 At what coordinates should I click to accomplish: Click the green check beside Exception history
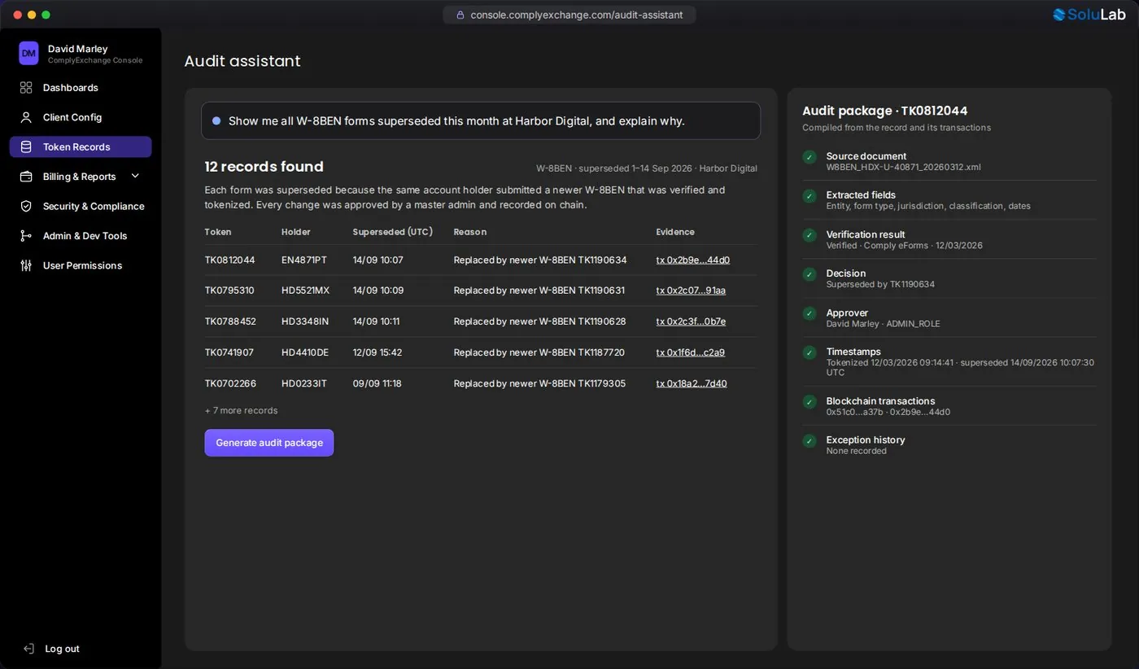click(810, 441)
